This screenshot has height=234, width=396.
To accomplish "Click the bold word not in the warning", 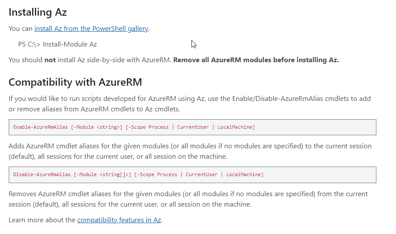I will pyautogui.click(x=50, y=60).
